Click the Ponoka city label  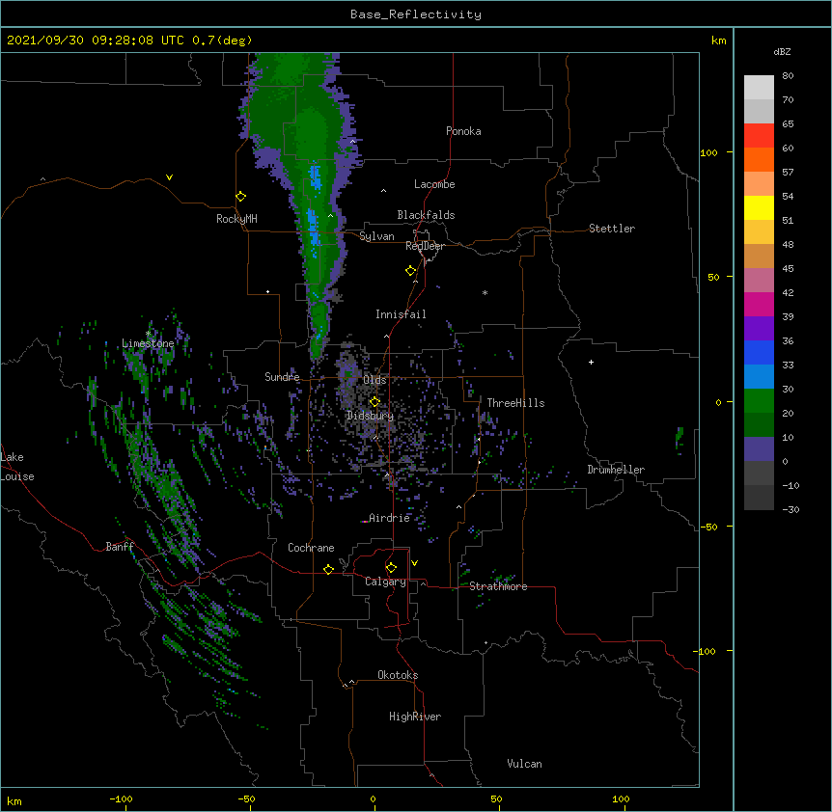(x=463, y=131)
